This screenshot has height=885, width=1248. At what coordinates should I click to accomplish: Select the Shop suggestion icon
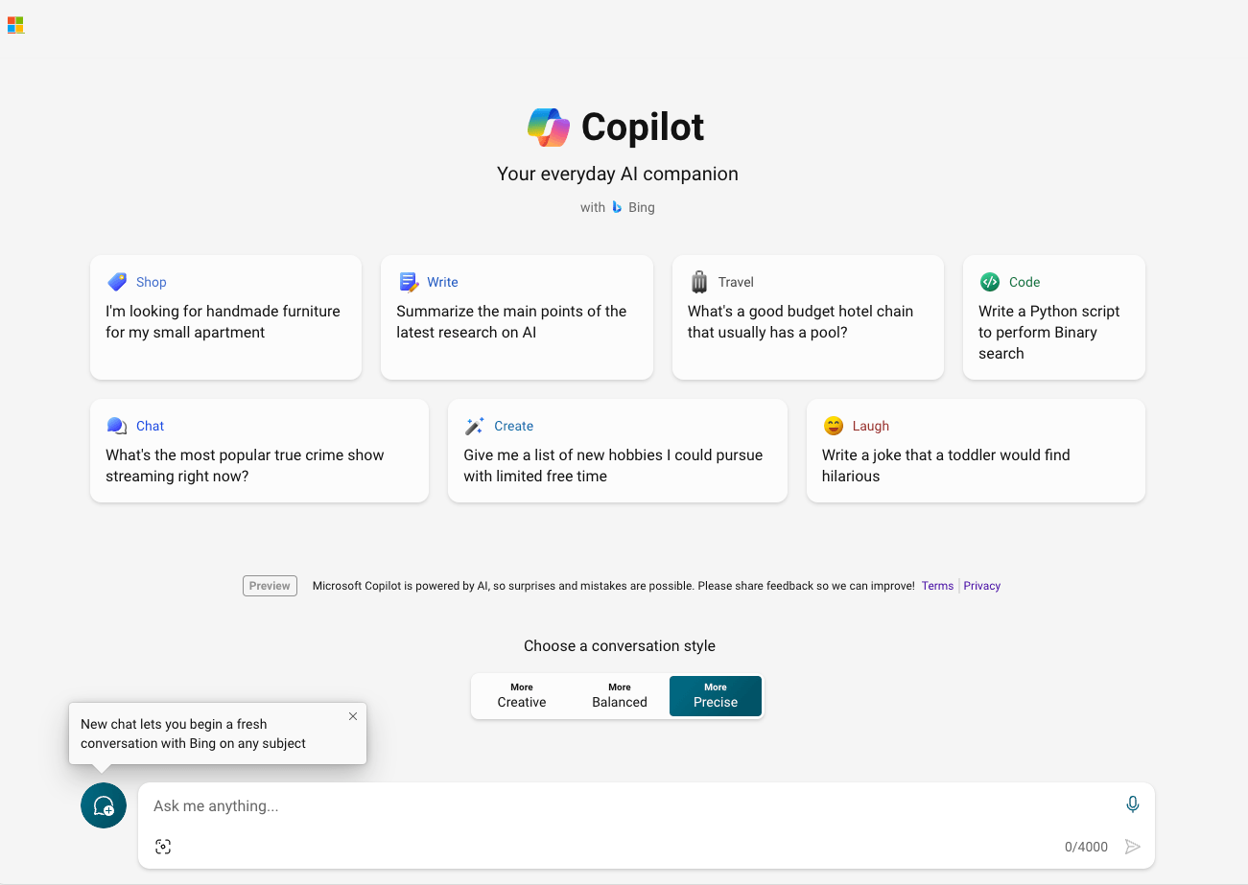[117, 281]
